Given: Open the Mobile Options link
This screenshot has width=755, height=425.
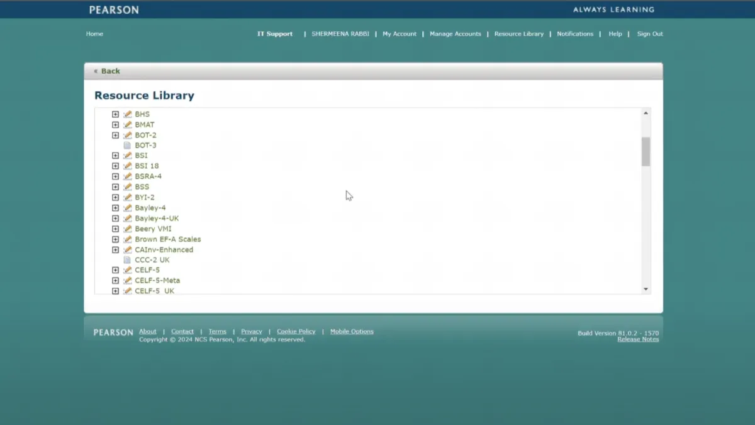Looking at the screenshot, I should click(352, 332).
